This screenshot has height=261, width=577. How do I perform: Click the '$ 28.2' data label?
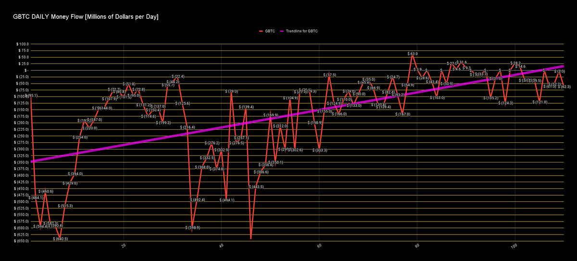[x=515, y=63]
